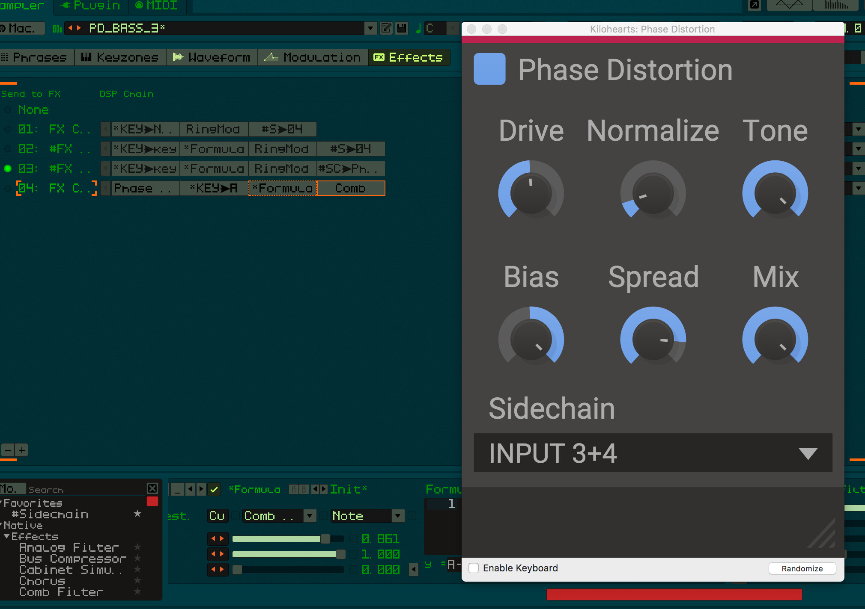The height and width of the screenshot is (609, 865).
Task: Collapse the Effects tree in browser
Action: point(7,536)
